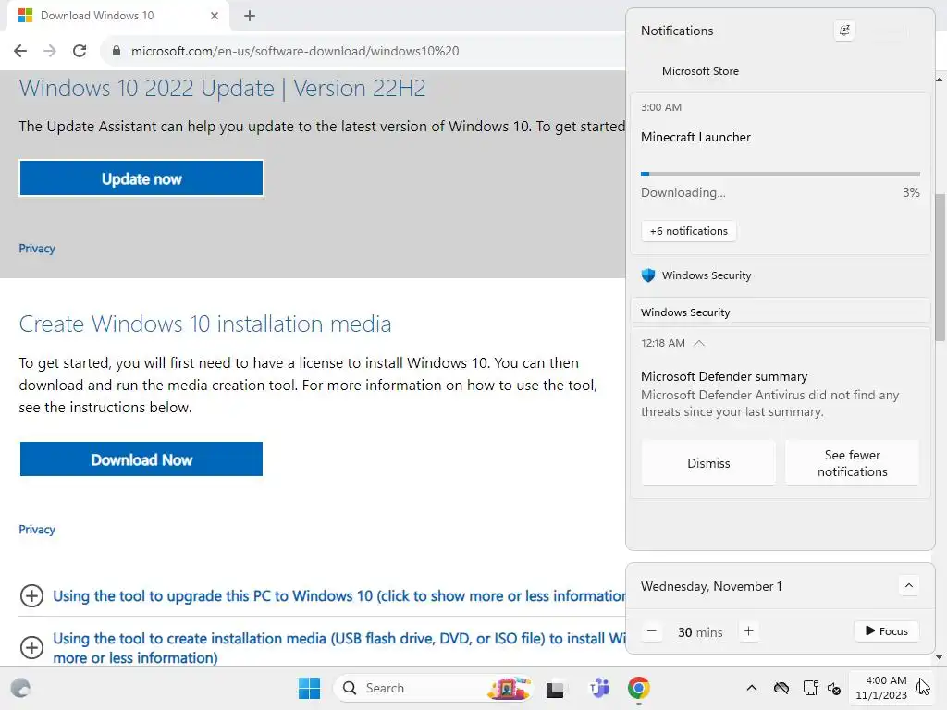Click See fewer notifications

852,463
